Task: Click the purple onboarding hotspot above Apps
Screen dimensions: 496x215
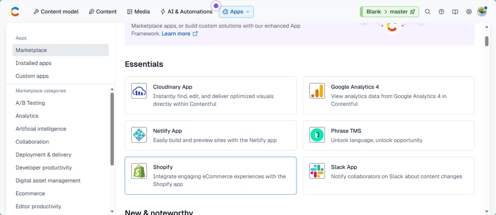Action: [216, 6]
